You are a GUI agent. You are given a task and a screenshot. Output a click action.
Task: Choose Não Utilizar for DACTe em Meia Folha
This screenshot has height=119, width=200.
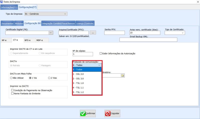click(x=11, y=78)
